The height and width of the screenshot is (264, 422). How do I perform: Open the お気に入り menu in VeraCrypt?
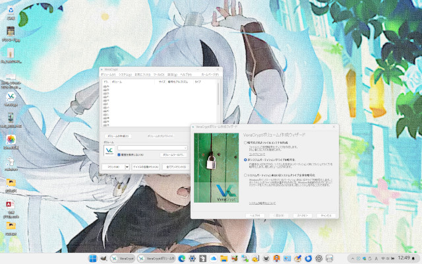142,75
